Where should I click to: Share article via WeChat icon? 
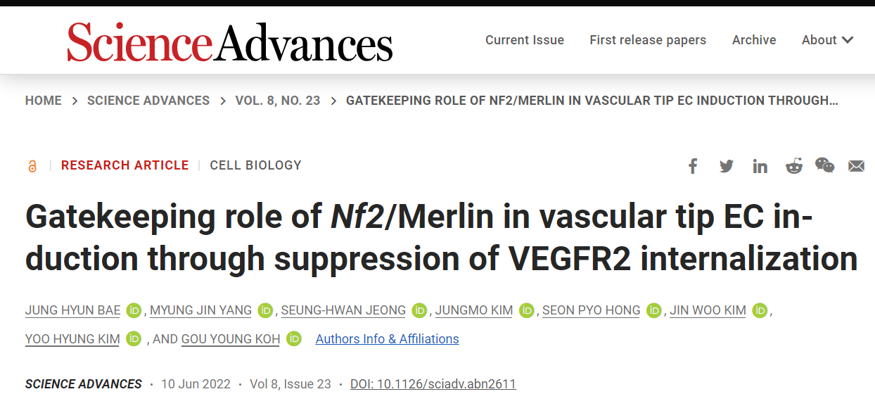(x=824, y=165)
